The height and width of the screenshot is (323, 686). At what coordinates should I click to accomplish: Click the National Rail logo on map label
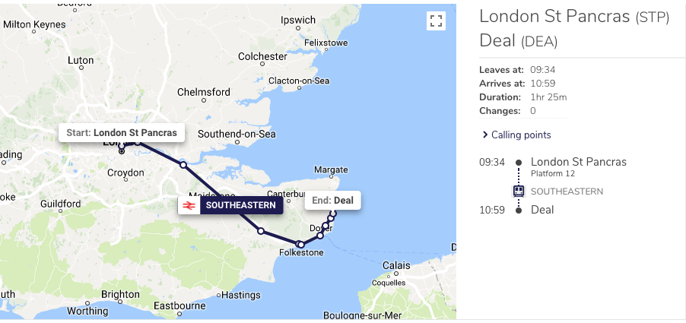click(189, 205)
